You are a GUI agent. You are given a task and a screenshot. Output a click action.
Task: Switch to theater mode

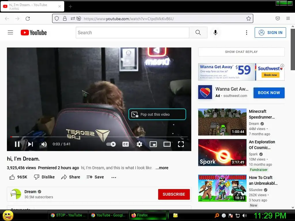pyautogui.click(x=167, y=144)
